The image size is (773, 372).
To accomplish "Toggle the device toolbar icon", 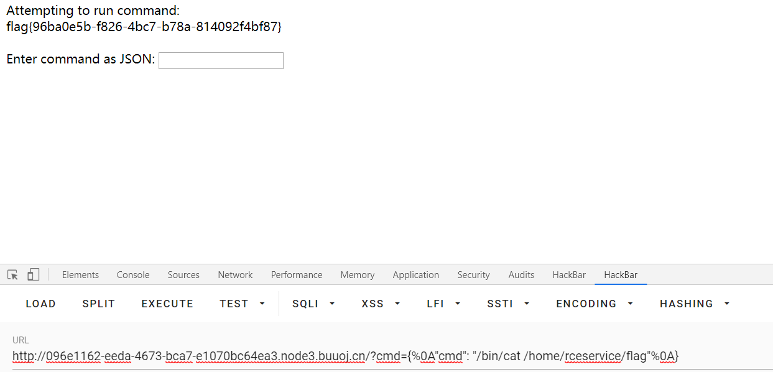I will click(34, 275).
